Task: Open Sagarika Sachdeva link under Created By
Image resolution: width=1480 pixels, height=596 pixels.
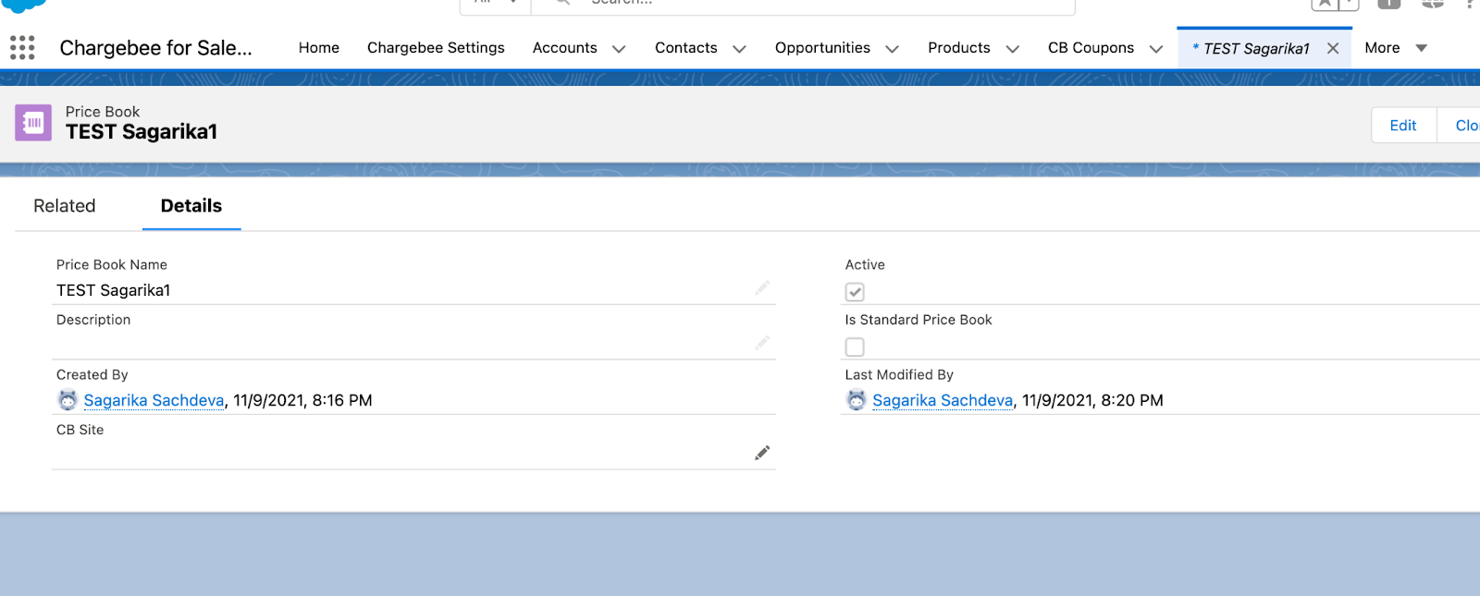Action: (x=154, y=400)
